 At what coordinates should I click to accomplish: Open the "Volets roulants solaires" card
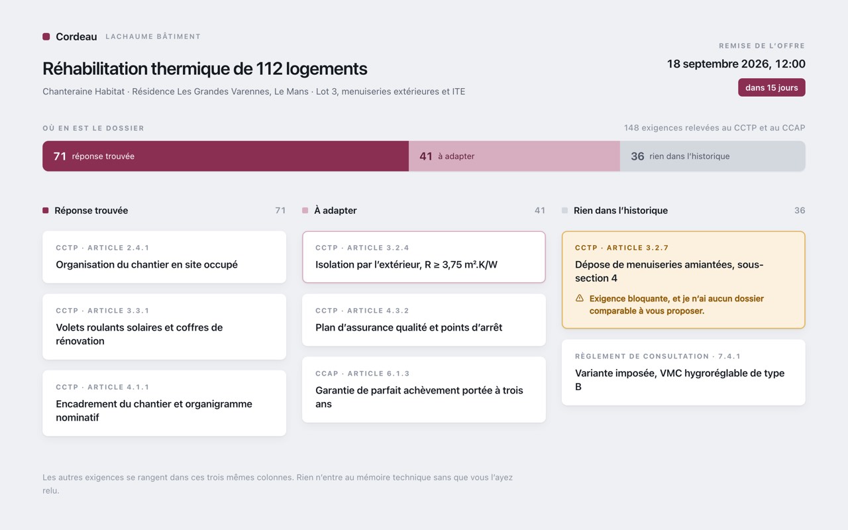pos(164,327)
